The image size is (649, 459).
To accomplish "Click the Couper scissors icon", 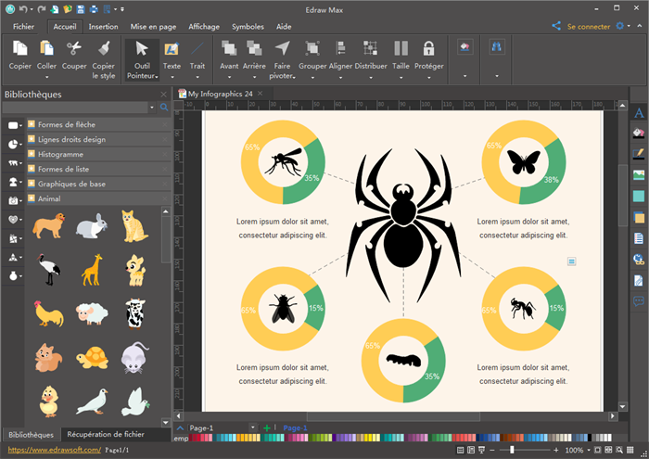I will 74,48.
